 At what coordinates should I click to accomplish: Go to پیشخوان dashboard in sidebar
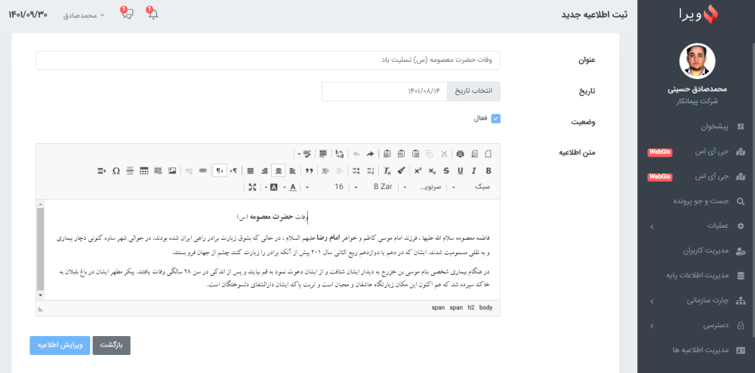[696, 127]
